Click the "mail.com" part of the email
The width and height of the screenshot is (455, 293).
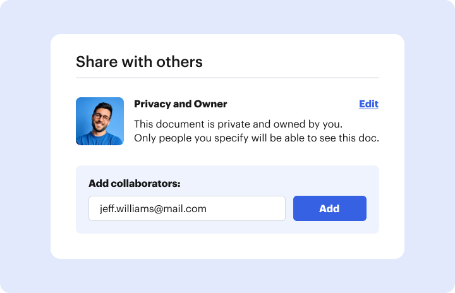pyautogui.click(x=186, y=208)
